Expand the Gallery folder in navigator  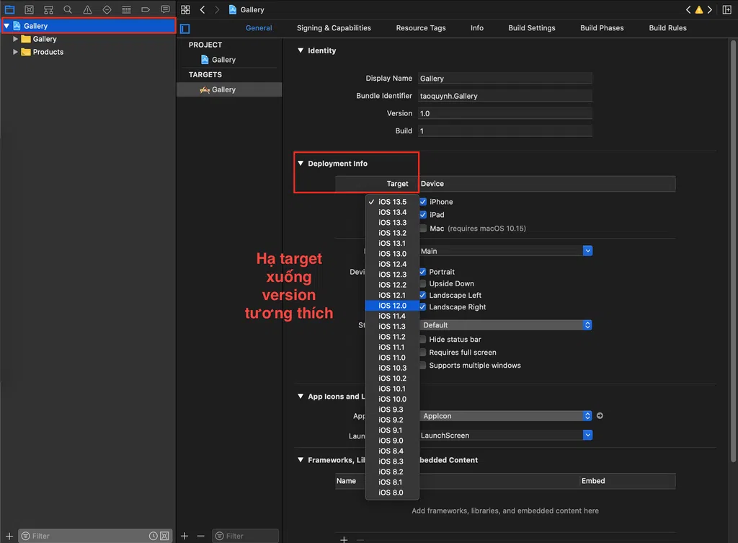coord(16,39)
